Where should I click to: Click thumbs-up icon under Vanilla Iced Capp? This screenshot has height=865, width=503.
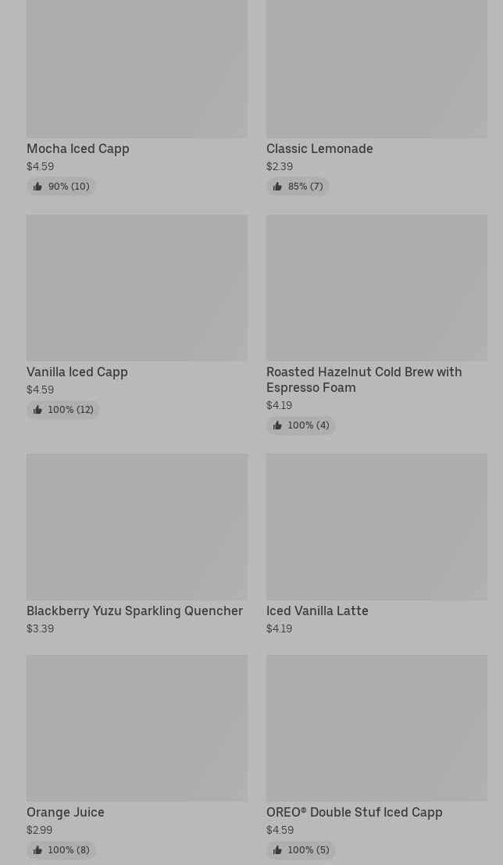(x=37, y=410)
